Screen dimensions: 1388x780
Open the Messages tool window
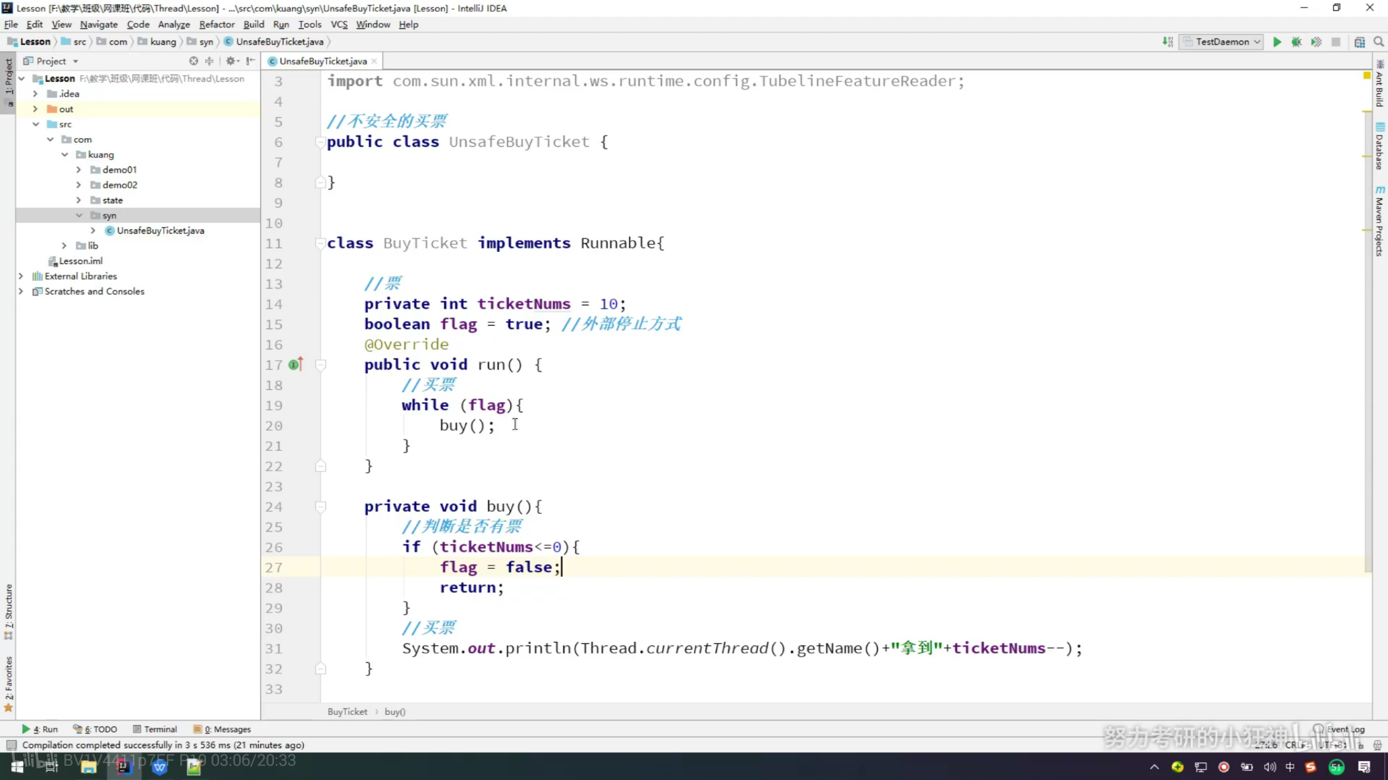(x=222, y=729)
